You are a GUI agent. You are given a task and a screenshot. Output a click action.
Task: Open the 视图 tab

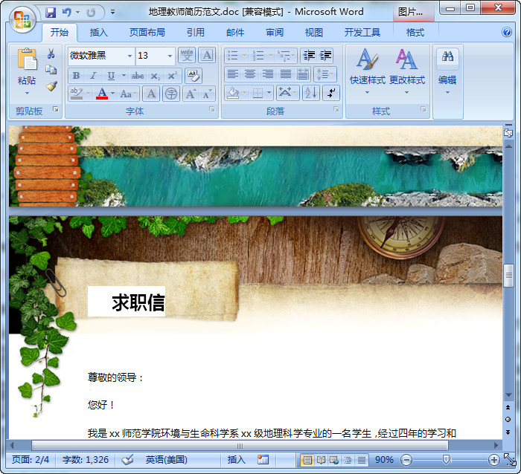(x=314, y=33)
